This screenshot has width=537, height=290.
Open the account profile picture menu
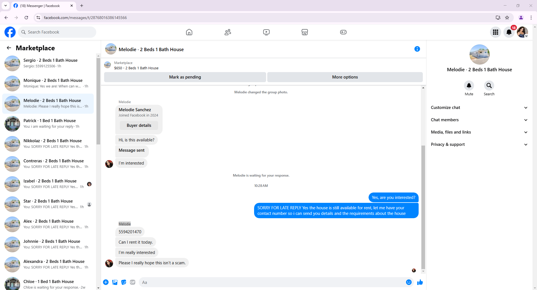[x=522, y=32]
